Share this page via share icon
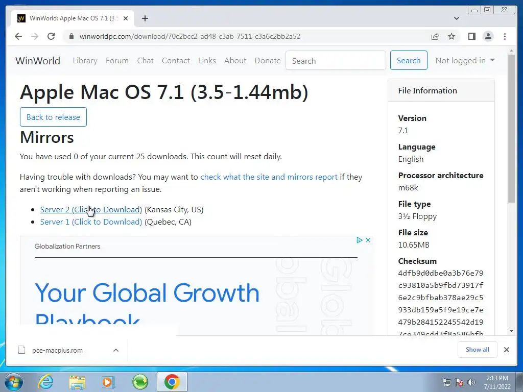 click(x=435, y=36)
